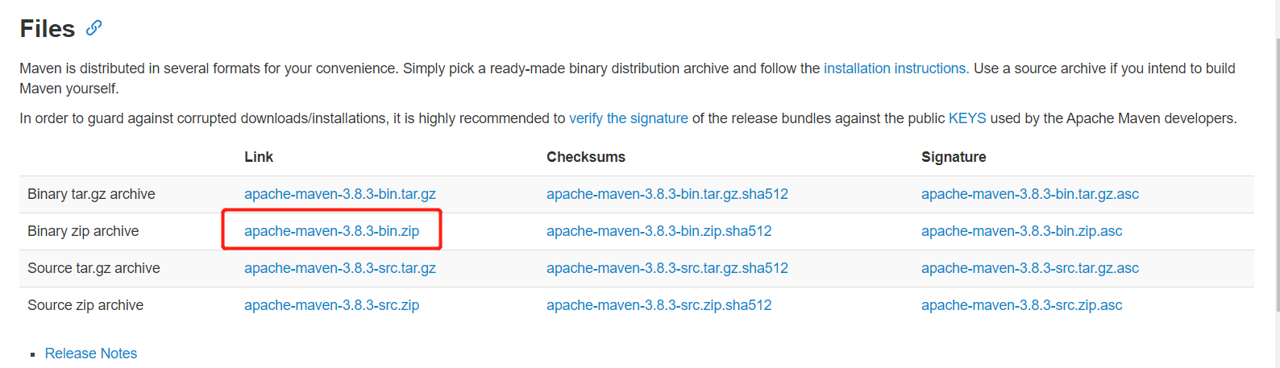1280x368 pixels.
Task: Download apache-maven-3.8.3-src.zip
Action: 332,305
